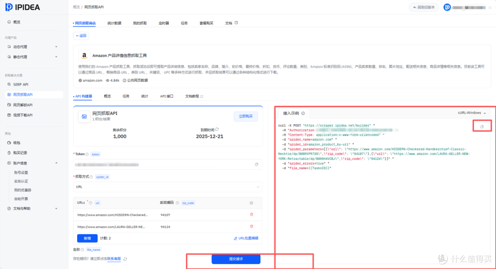The image size is (496, 269).
Task: Click the amazon.com site label
Action: click(90, 80)
